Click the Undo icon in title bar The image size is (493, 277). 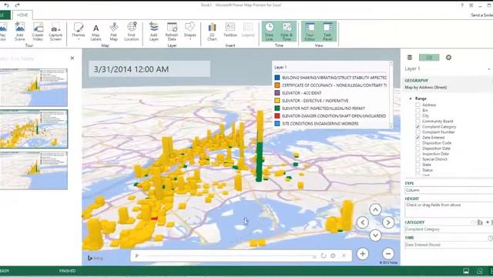pyautogui.click(x=7, y=5)
